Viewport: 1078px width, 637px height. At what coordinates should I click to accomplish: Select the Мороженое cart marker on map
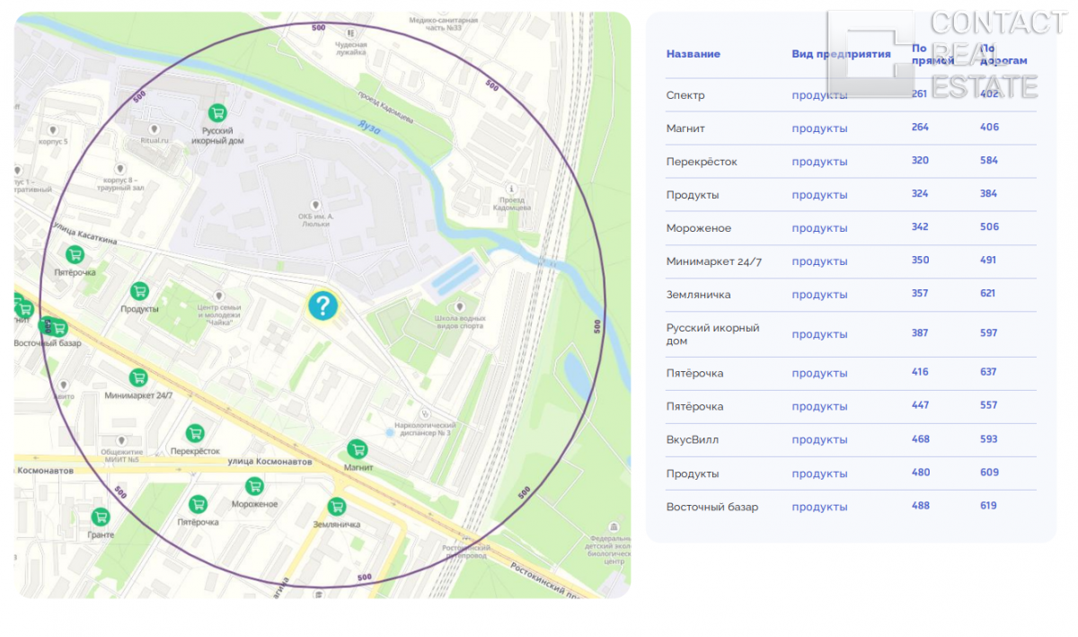point(254,486)
